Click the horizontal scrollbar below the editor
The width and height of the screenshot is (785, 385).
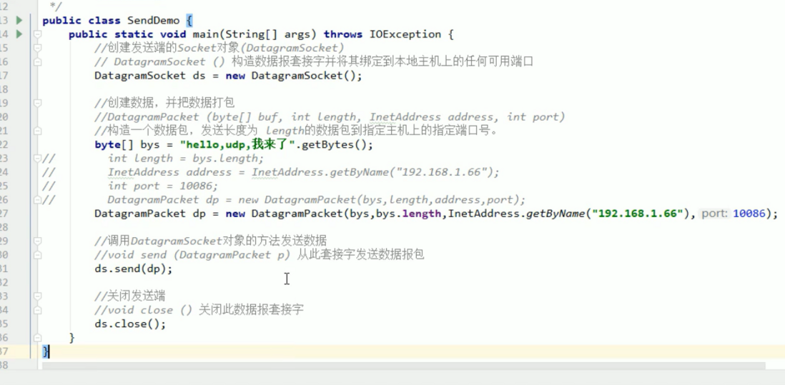point(403,366)
